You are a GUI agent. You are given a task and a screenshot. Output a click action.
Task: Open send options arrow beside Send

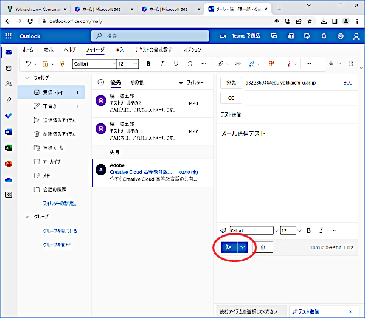coord(243,247)
